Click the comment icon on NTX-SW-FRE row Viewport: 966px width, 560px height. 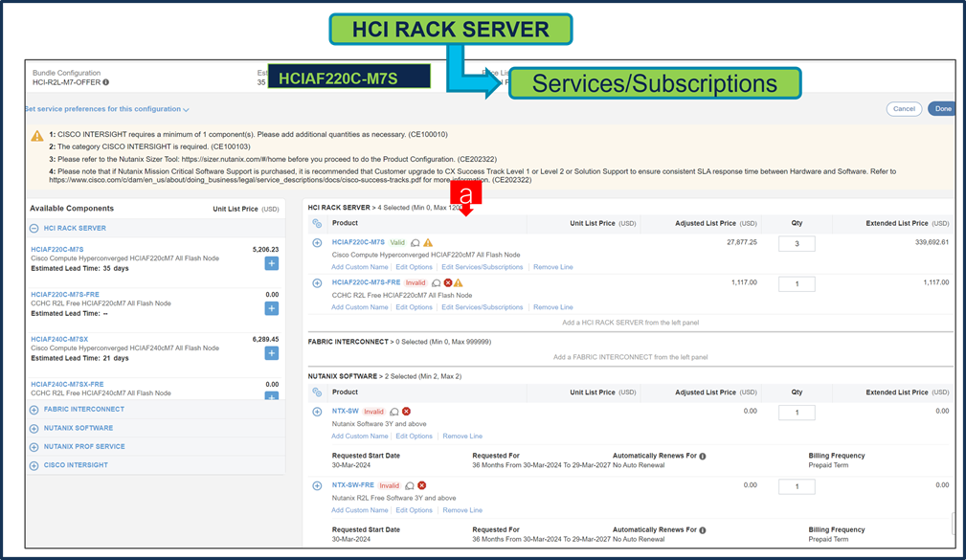coord(410,485)
